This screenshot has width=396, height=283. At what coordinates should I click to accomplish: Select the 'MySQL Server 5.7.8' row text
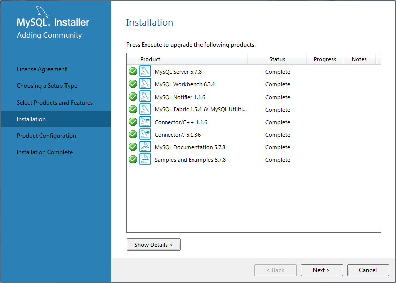pos(178,72)
